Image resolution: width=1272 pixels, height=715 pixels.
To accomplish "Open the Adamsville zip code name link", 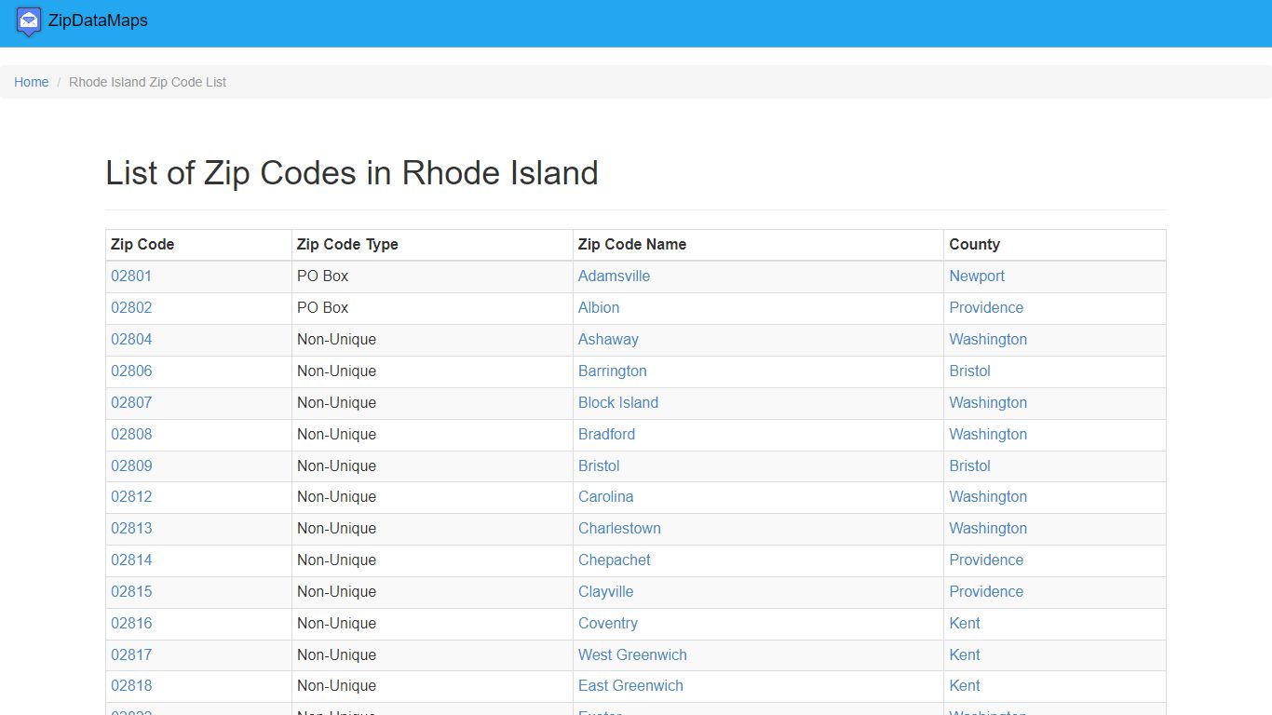I will pyautogui.click(x=614, y=277).
